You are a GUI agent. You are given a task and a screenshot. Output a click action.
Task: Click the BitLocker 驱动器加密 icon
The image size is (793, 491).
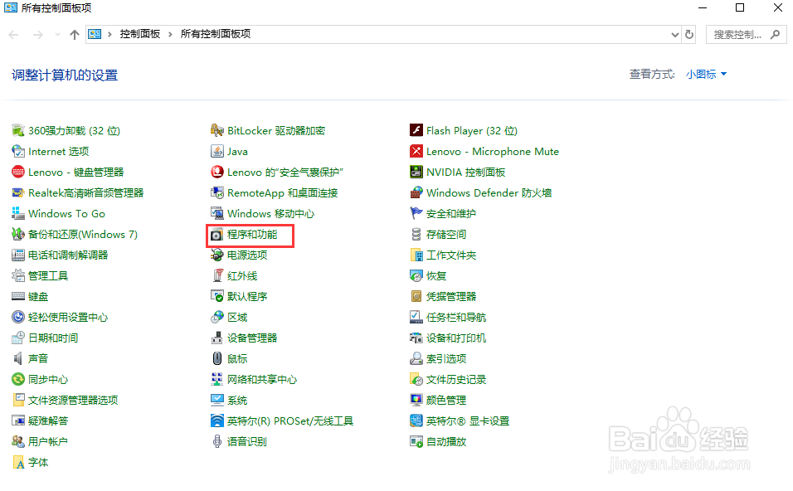[217, 130]
